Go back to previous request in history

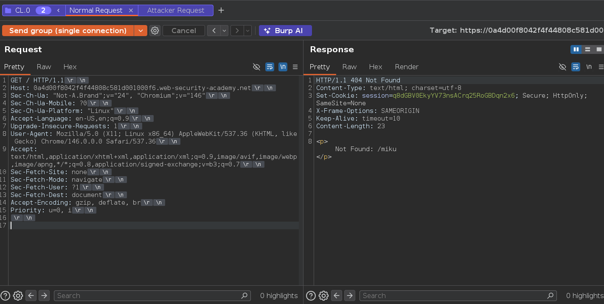[x=214, y=31]
